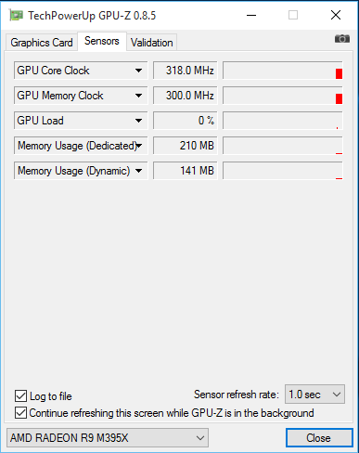Viewport: 359px width, 453px height.
Task: Open the GPU Core Clock sensor dropdown
Action: [x=138, y=71]
